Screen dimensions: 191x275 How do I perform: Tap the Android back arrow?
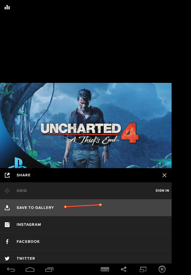11,269
